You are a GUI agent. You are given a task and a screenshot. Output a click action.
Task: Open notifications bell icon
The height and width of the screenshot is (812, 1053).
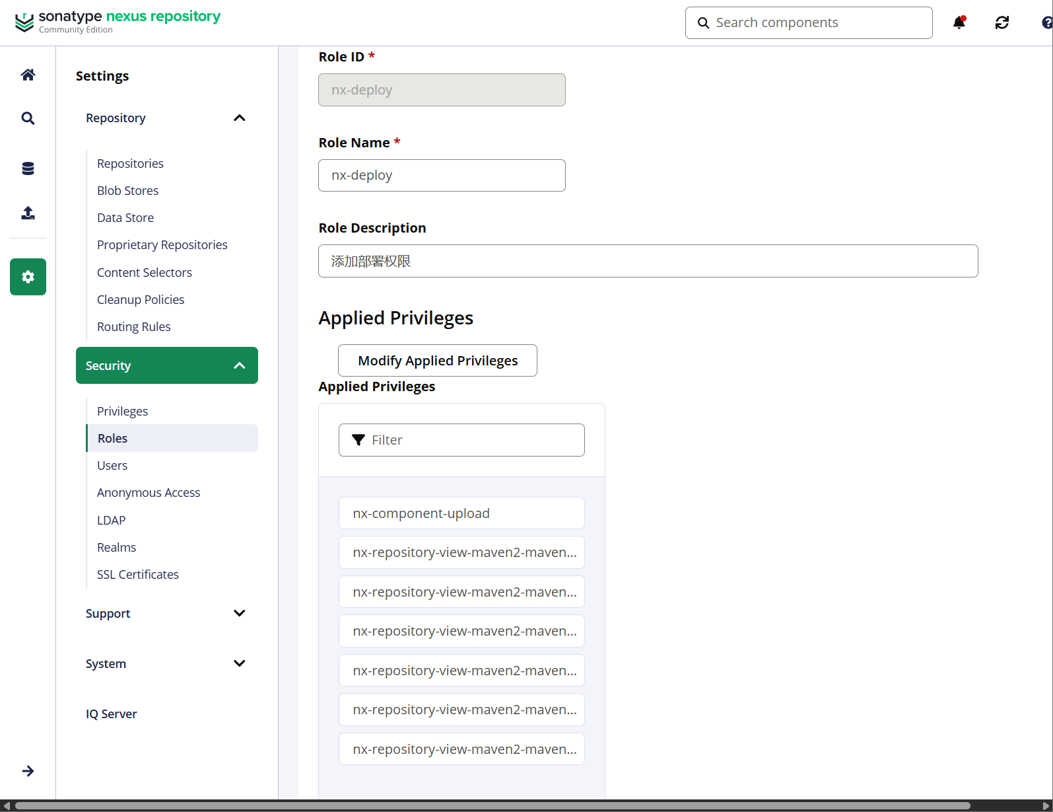tap(959, 22)
